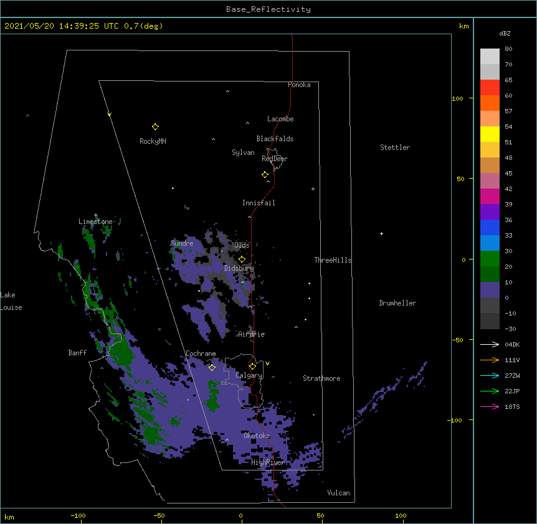Click the yellow marker below Cochrane
Screen dimensions: 537x524
pyautogui.click(x=212, y=367)
